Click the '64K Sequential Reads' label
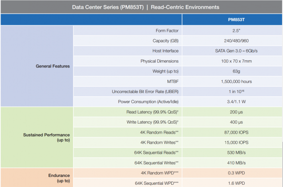The width and height of the screenshot is (283, 187). click(x=156, y=152)
